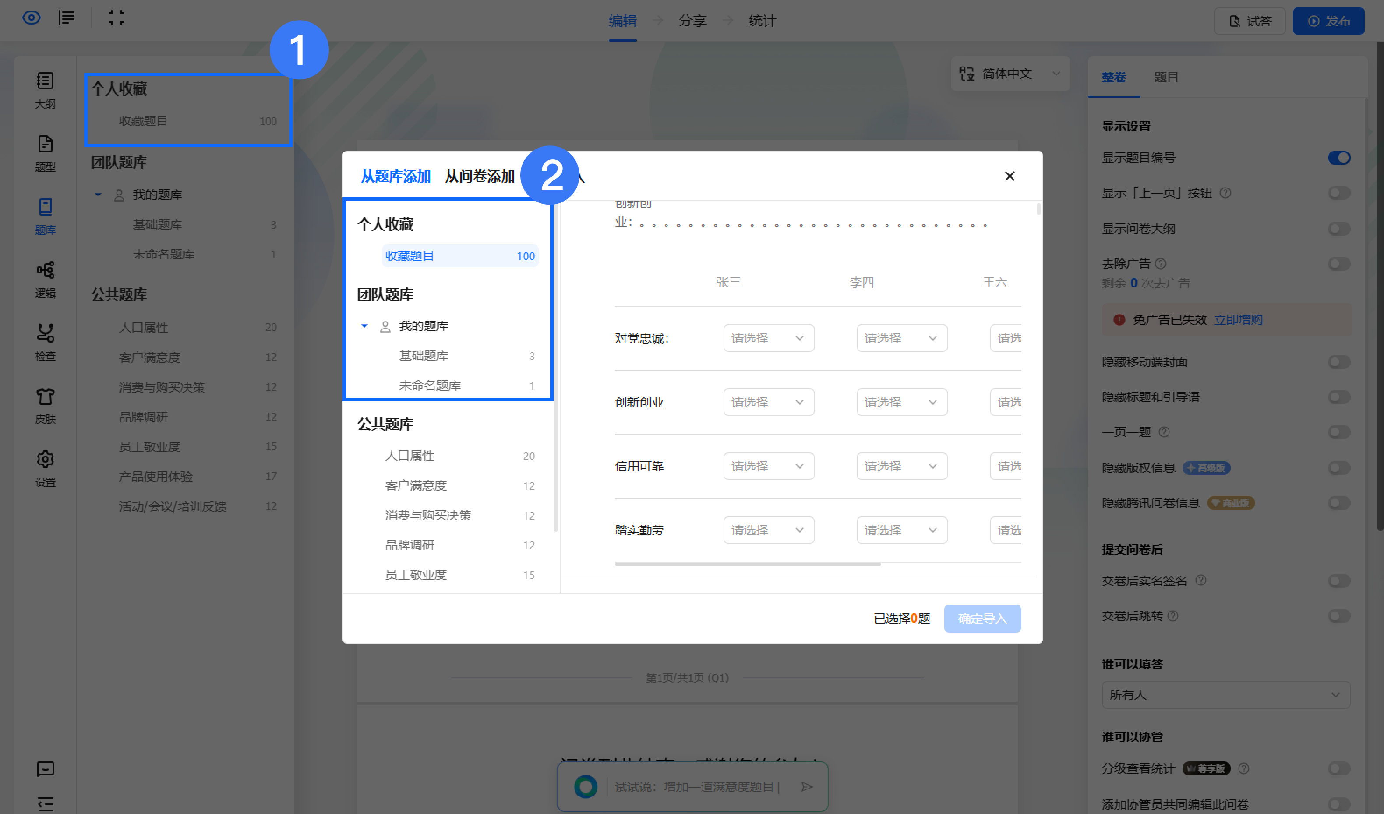Toggle the fullscreen collapse icon
This screenshot has width=1384, height=814.
tap(116, 18)
